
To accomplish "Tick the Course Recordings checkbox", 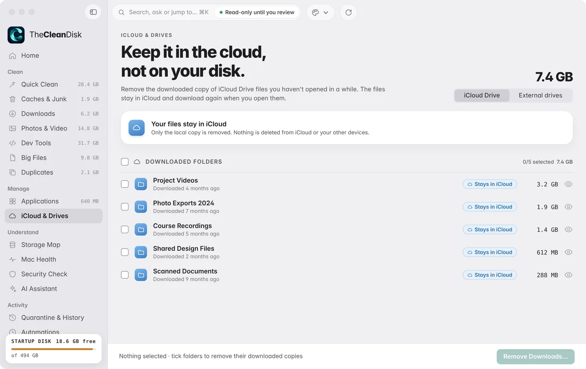I will click(x=125, y=229).
